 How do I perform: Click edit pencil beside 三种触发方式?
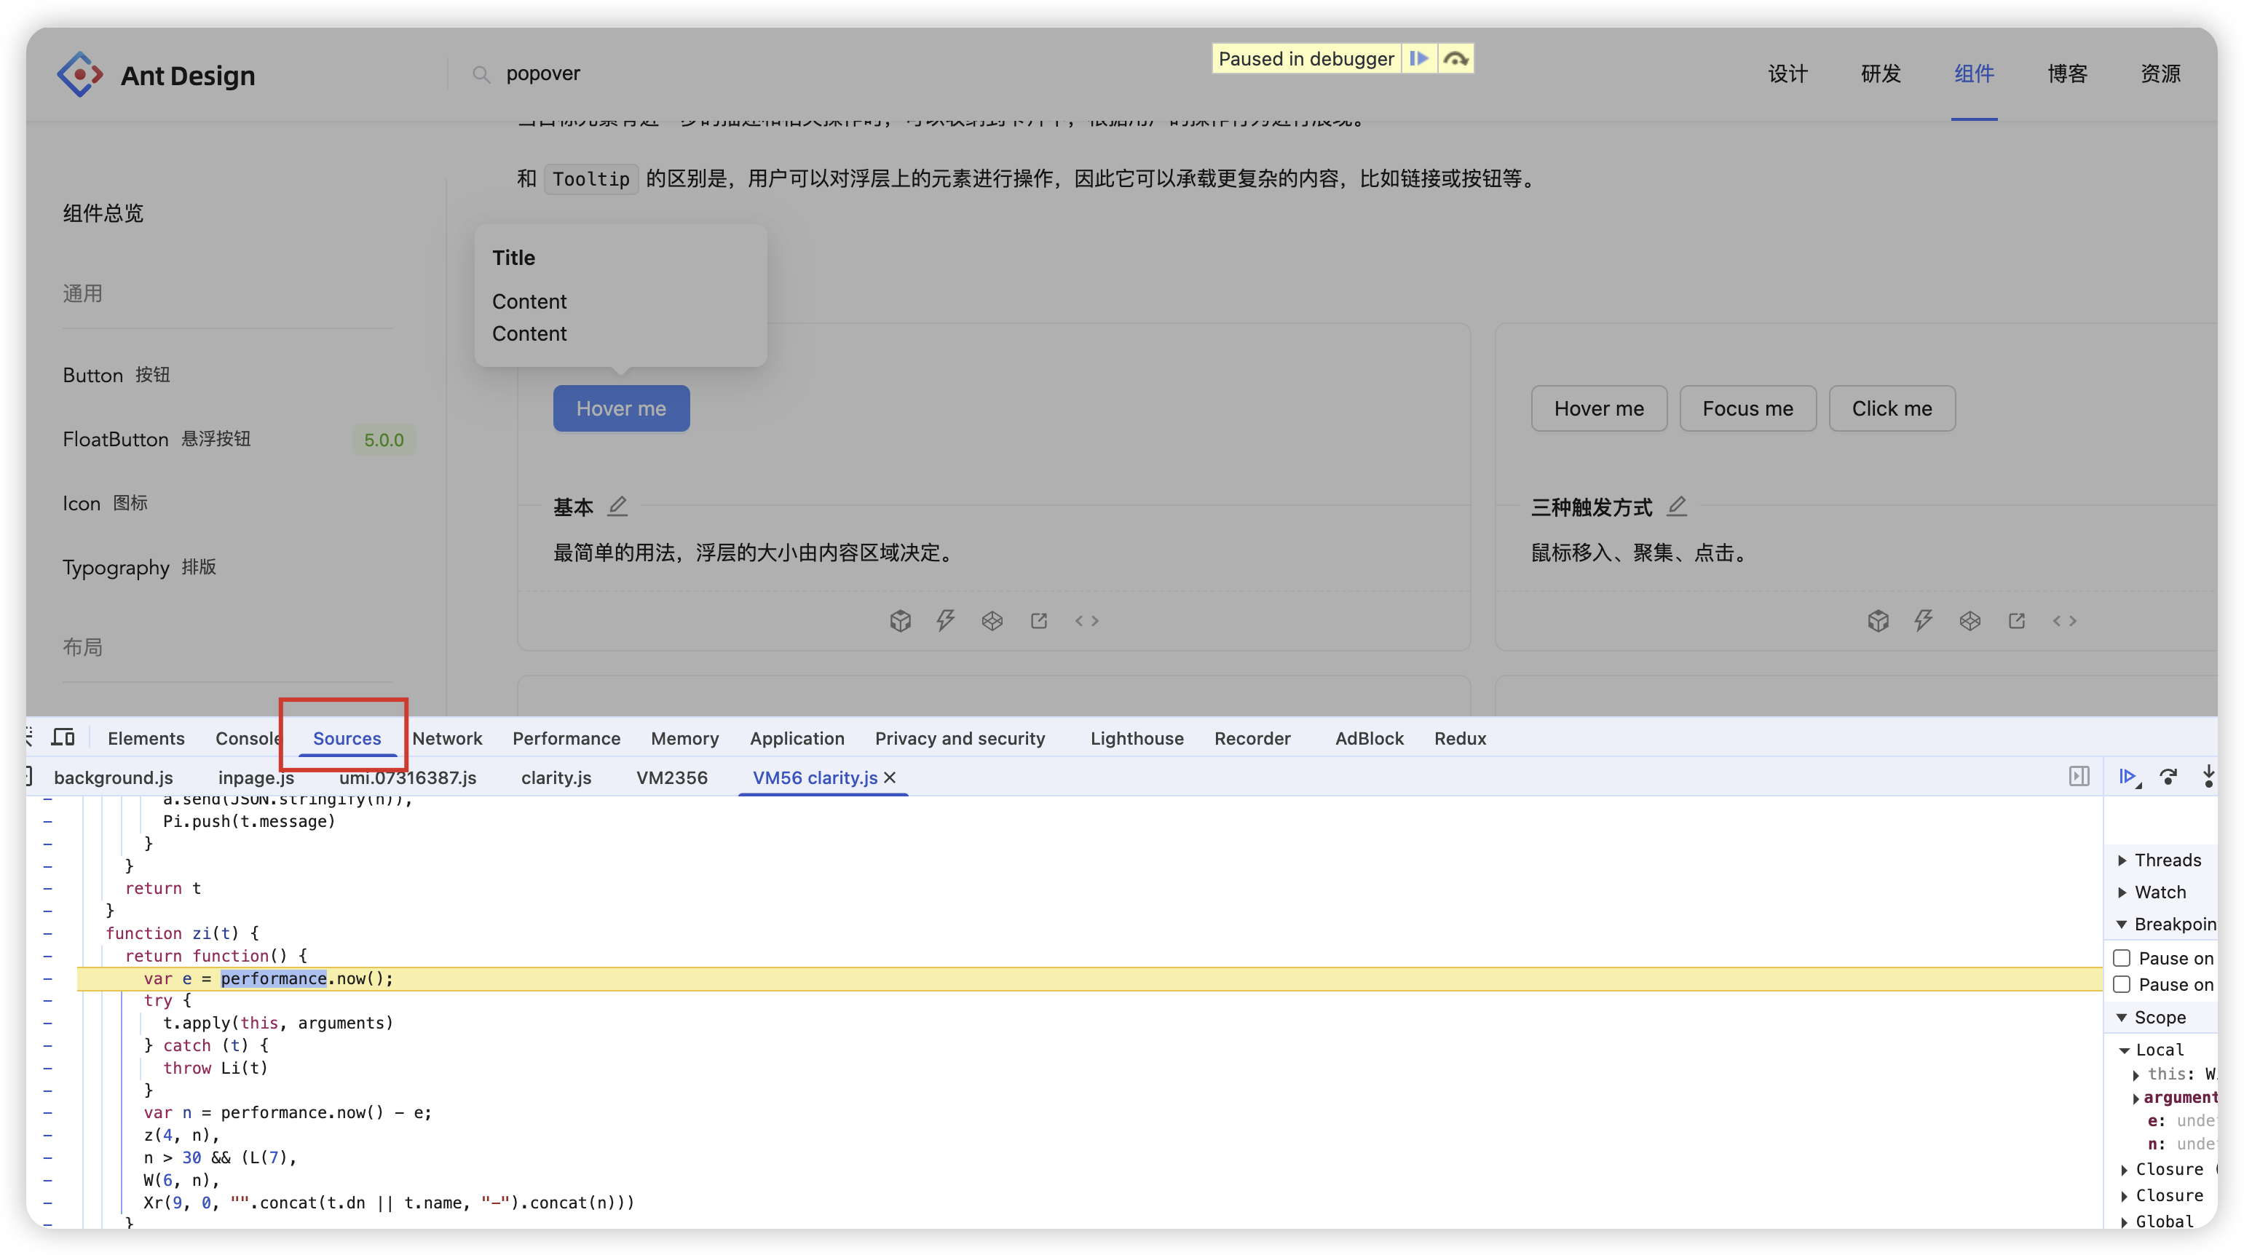(1677, 506)
